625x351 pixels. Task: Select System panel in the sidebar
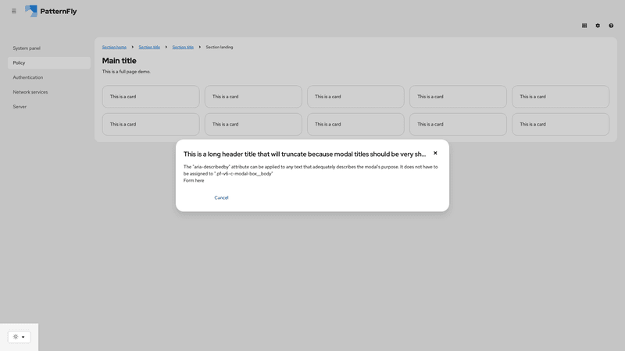click(x=49, y=48)
